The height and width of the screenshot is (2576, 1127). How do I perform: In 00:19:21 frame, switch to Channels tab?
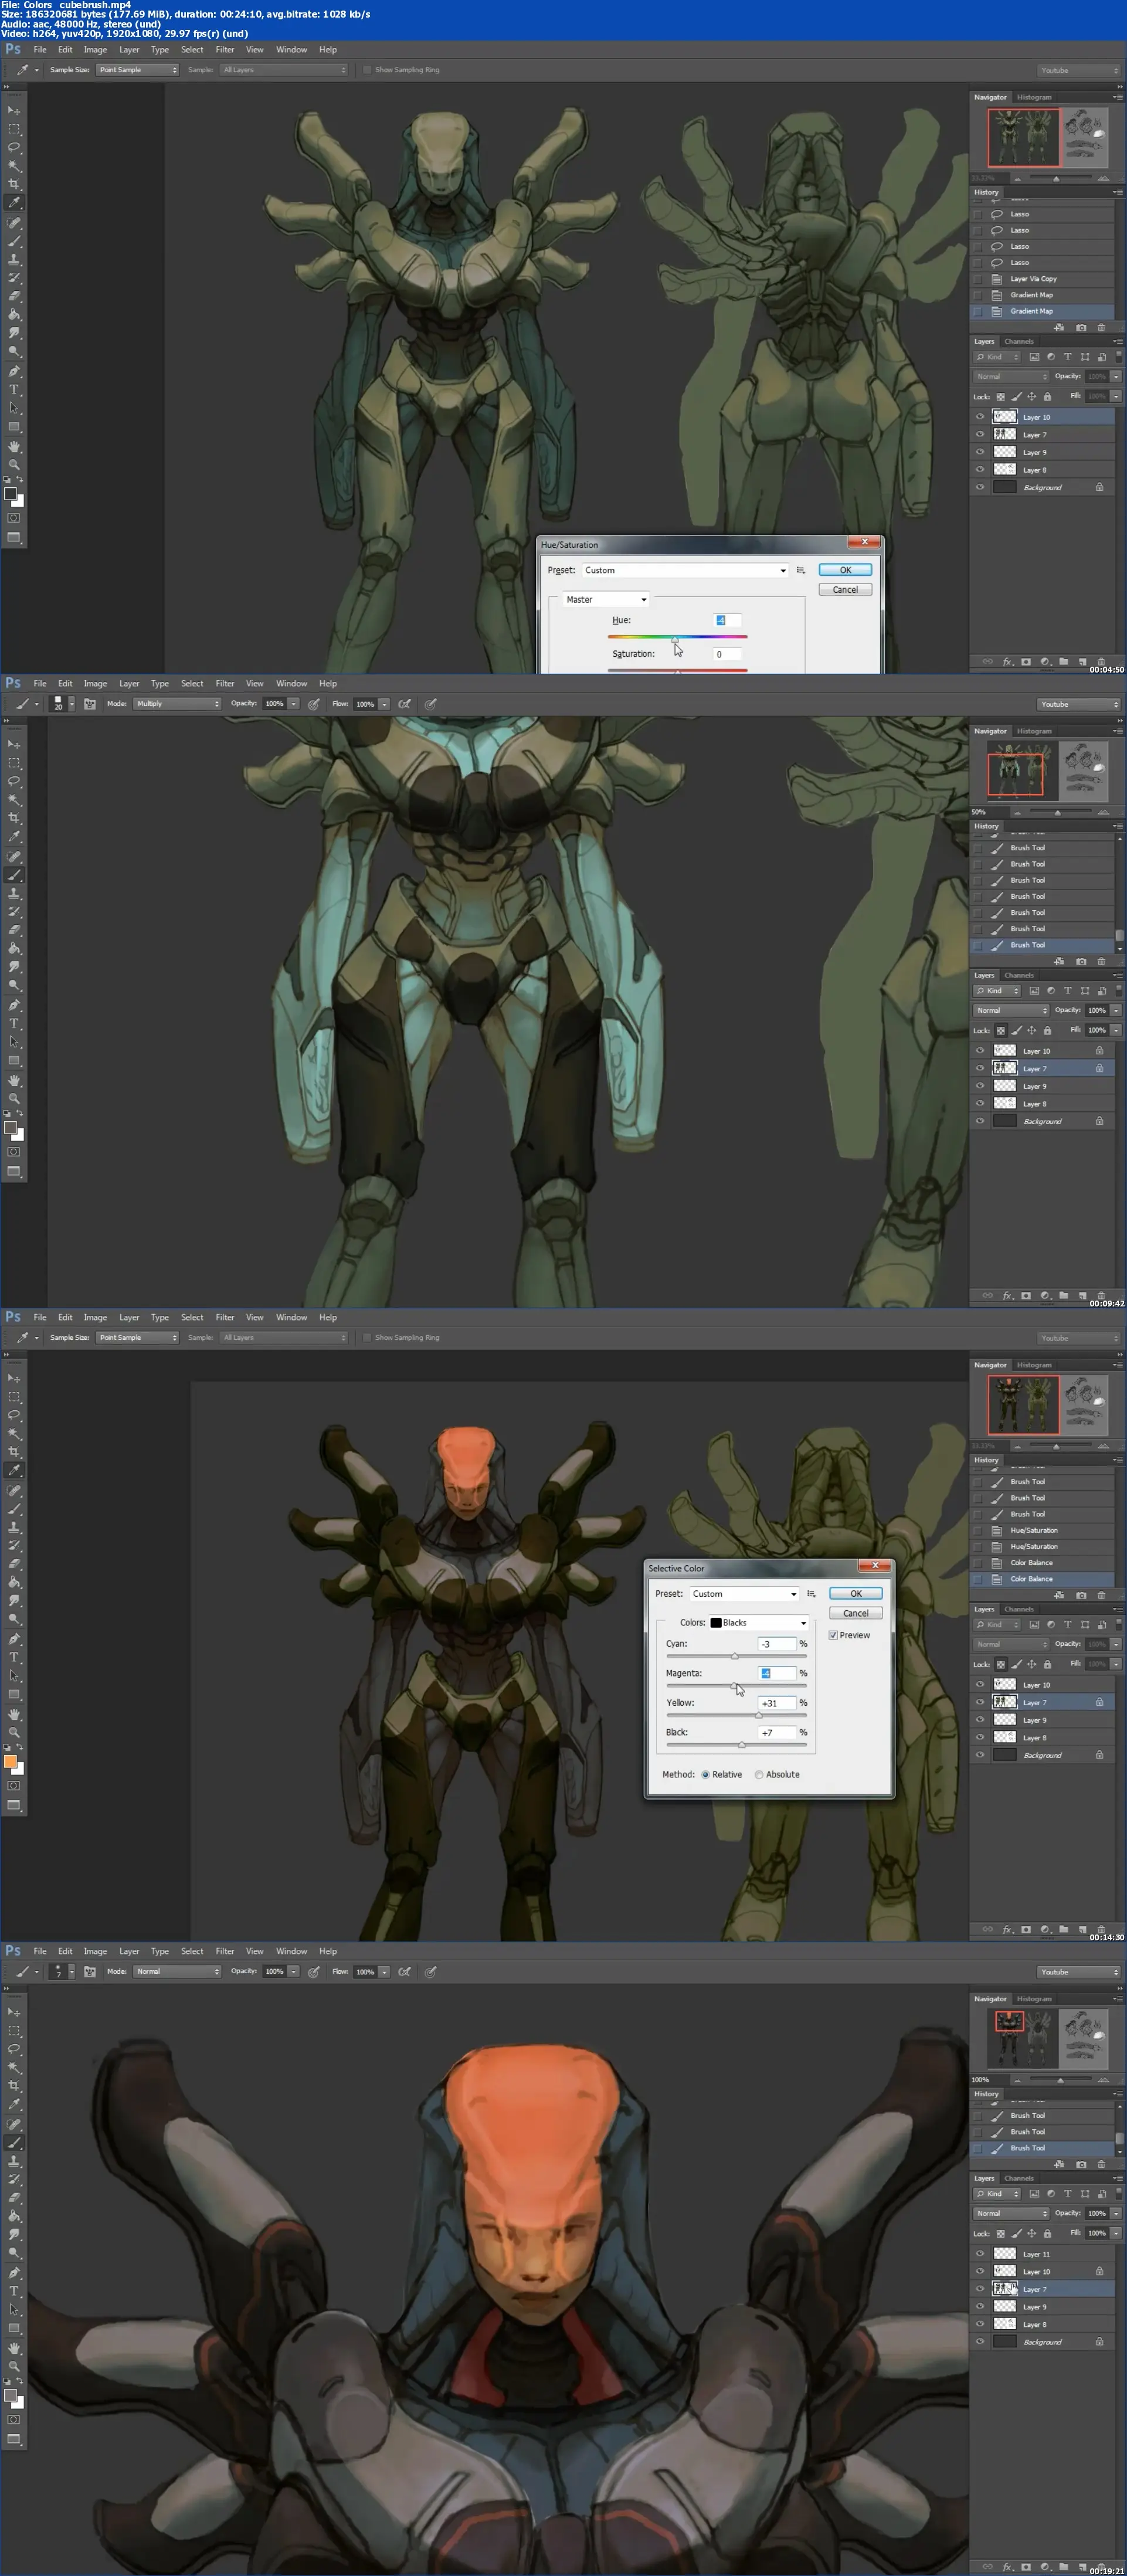click(x=1019, y=2177)
